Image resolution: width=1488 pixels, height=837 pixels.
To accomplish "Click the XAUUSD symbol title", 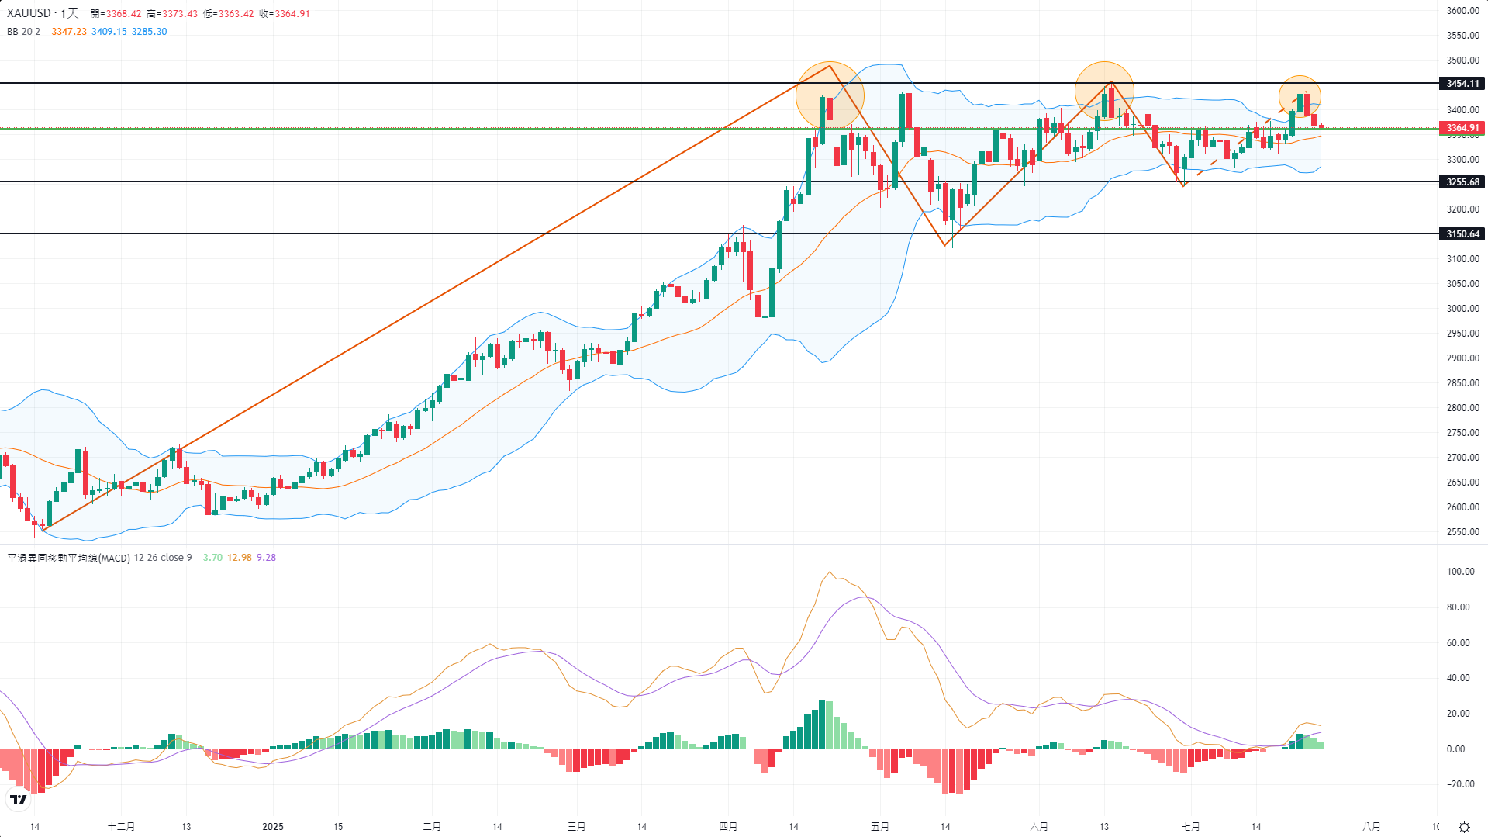I will (43, 13).
